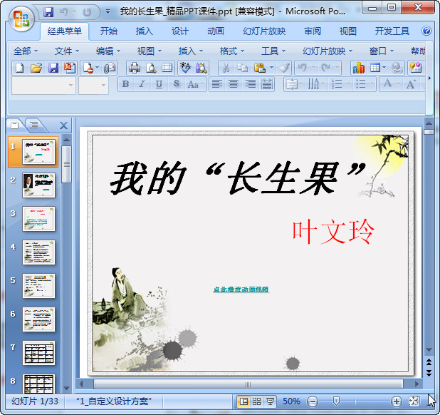This screenshot has width=440, height=415.
Task: Click the Open folder icon
Action: click(36, 68)
